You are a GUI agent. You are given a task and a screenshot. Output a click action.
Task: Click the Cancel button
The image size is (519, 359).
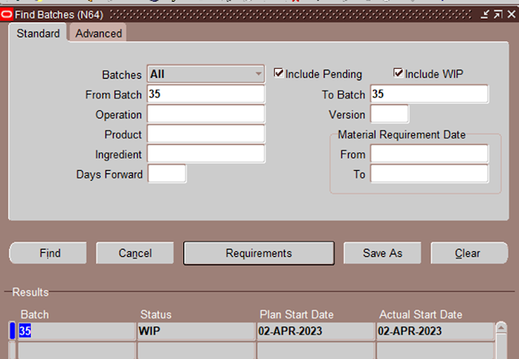(135, 253)
